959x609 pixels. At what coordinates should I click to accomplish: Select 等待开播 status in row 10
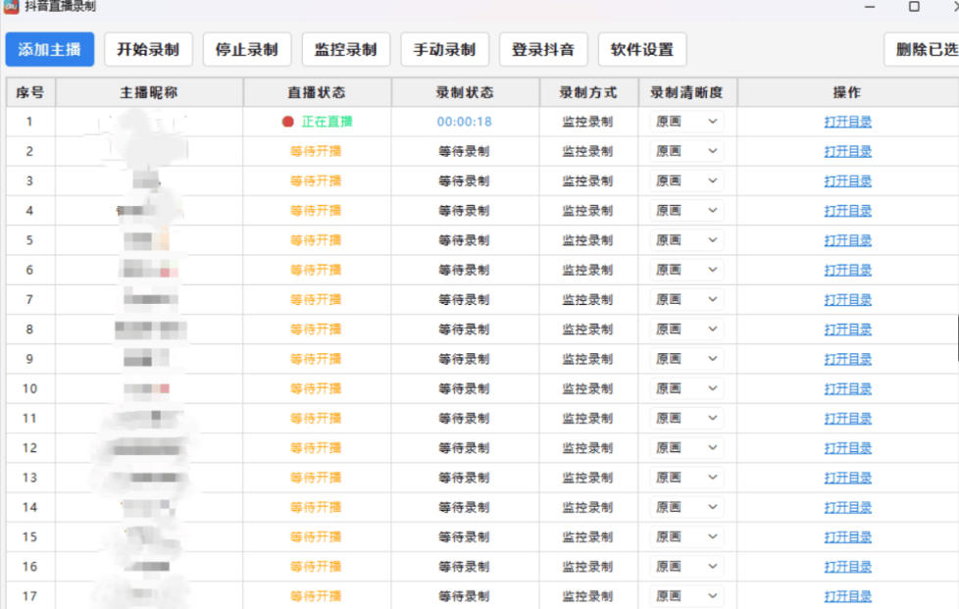316,388
